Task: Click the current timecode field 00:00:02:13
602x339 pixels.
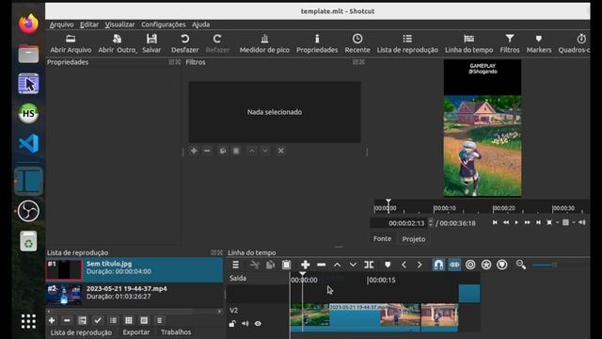Action: (406, 223)
